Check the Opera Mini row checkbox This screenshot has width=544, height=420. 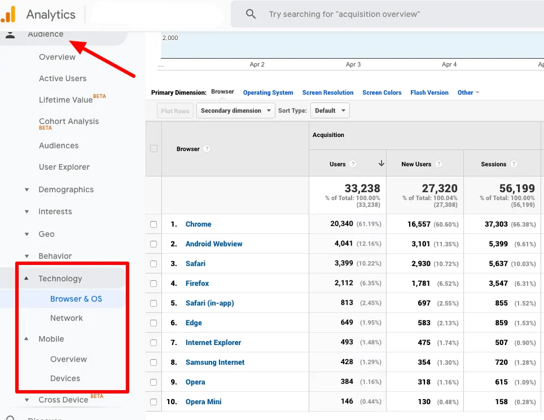tap(153, 402)
